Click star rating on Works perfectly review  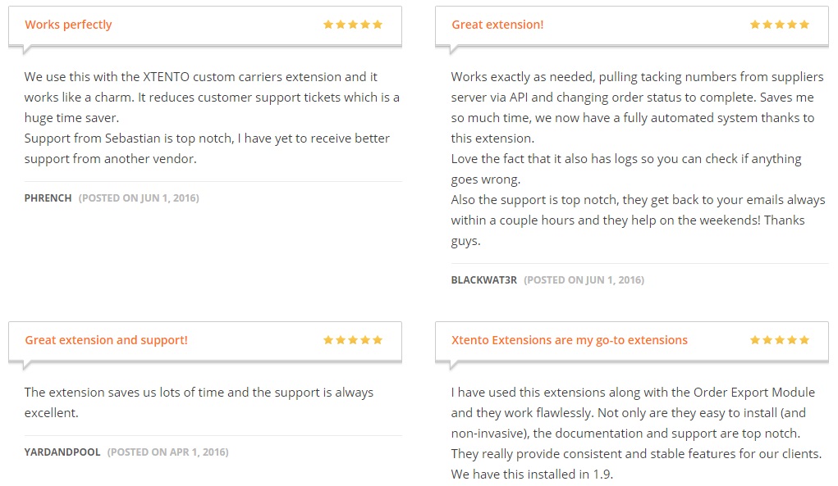click(x=353, y=25)
